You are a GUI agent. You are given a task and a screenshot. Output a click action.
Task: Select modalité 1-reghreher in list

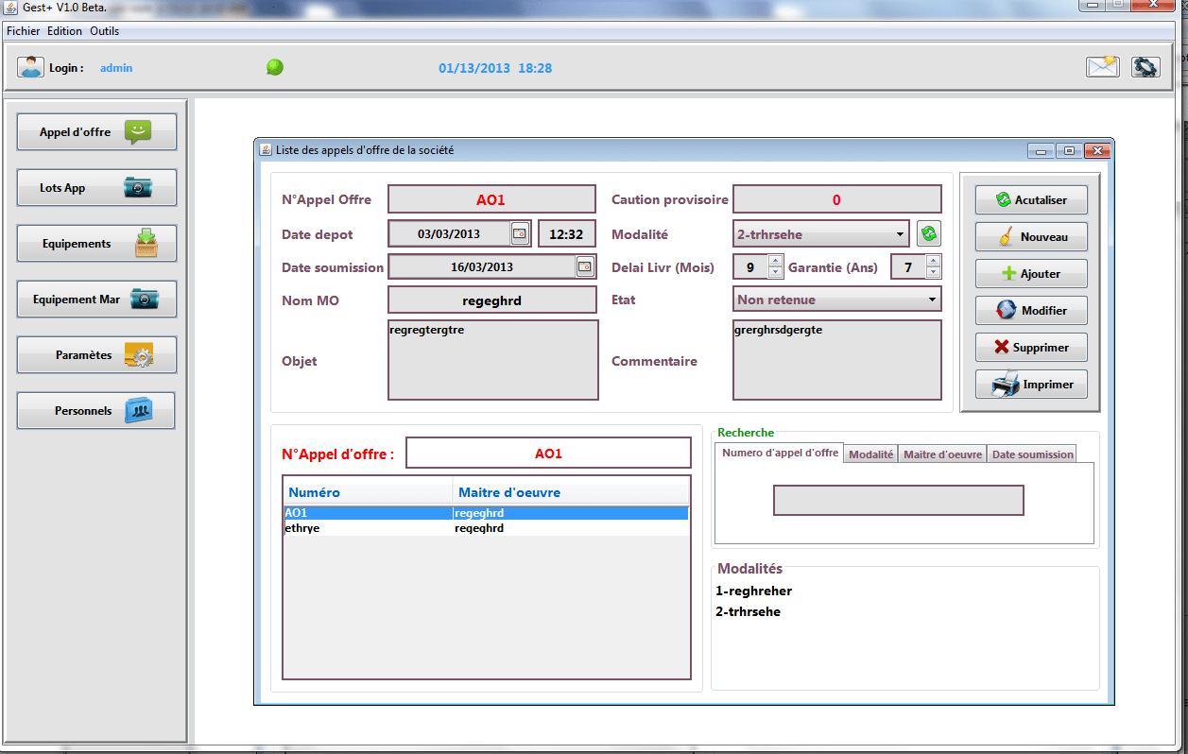754,591
